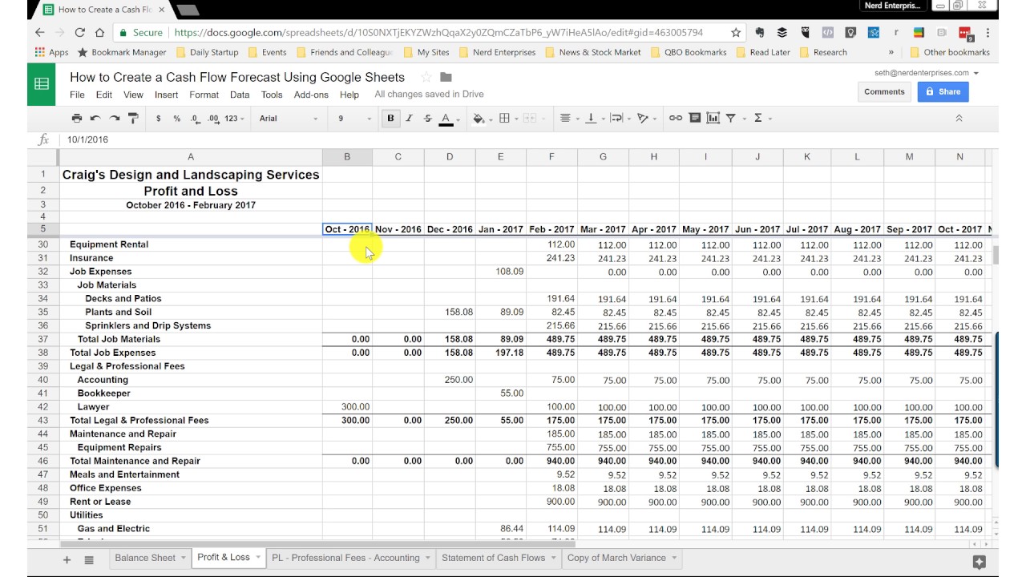1026x577 pixels.
Task: Select the Lawyer 300.00 cell in column B
Action: tap(347, 407)
